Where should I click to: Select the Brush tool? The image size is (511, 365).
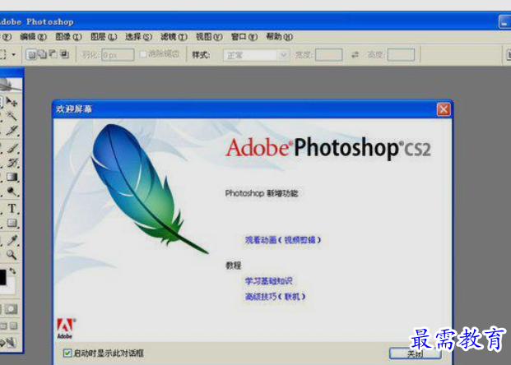pyautogui.click(x=12, y=148)
